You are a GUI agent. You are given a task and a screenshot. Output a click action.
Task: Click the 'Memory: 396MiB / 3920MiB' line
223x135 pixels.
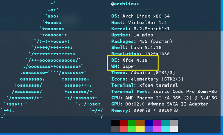click(145, 110)
